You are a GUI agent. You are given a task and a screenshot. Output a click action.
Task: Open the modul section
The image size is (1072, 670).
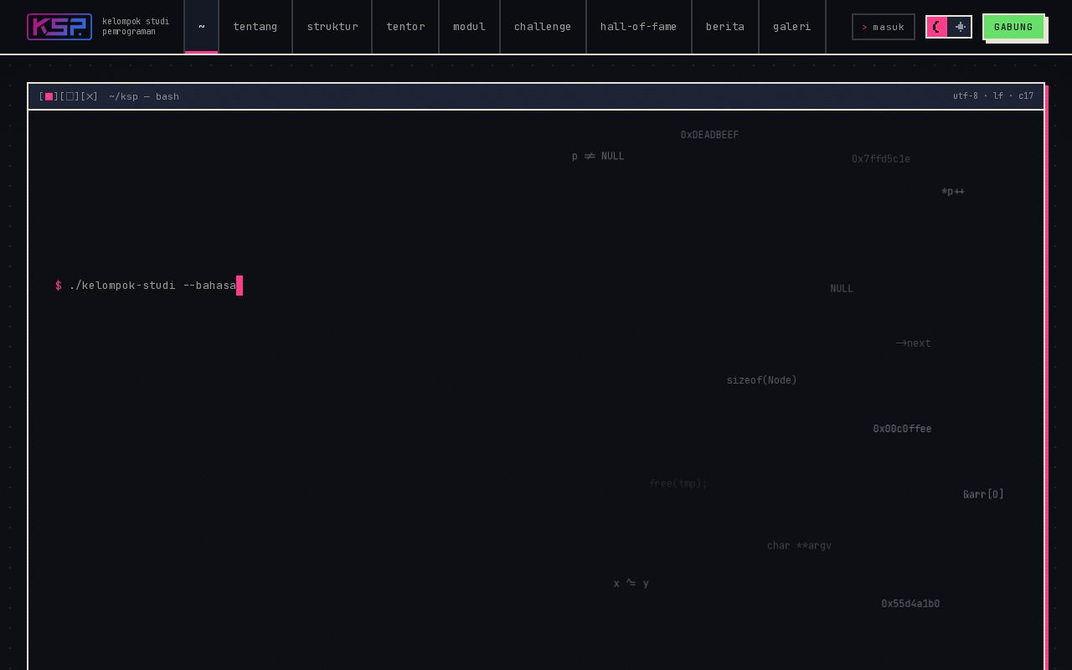(x=469, y=27)
